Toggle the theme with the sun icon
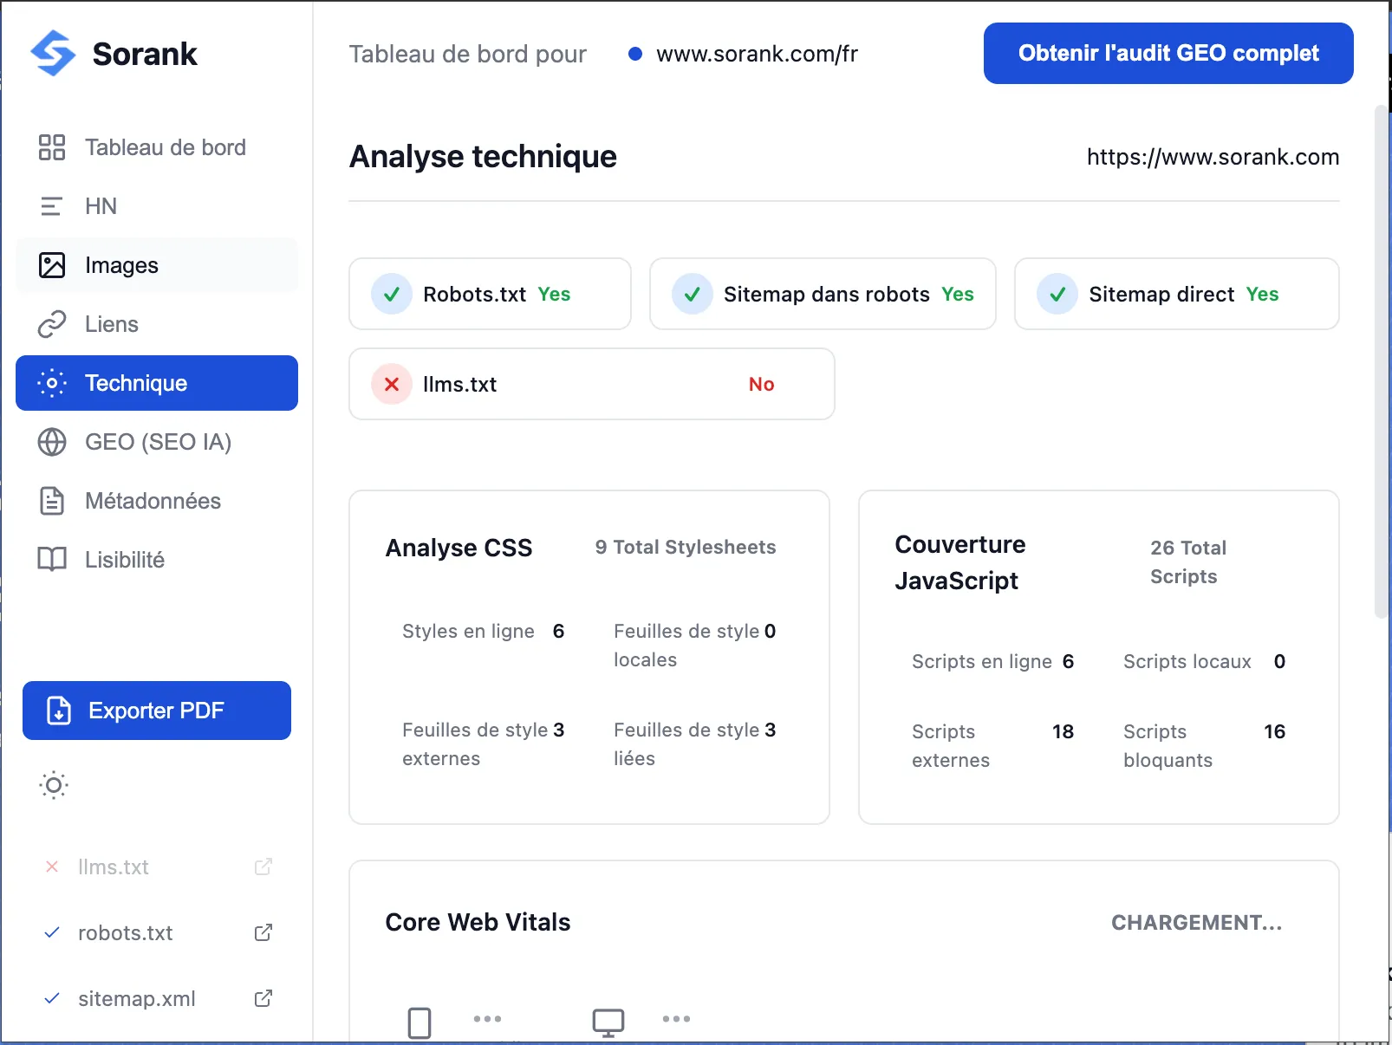The width and height of the screenshot is (1392, 1045). coord(53,785)
